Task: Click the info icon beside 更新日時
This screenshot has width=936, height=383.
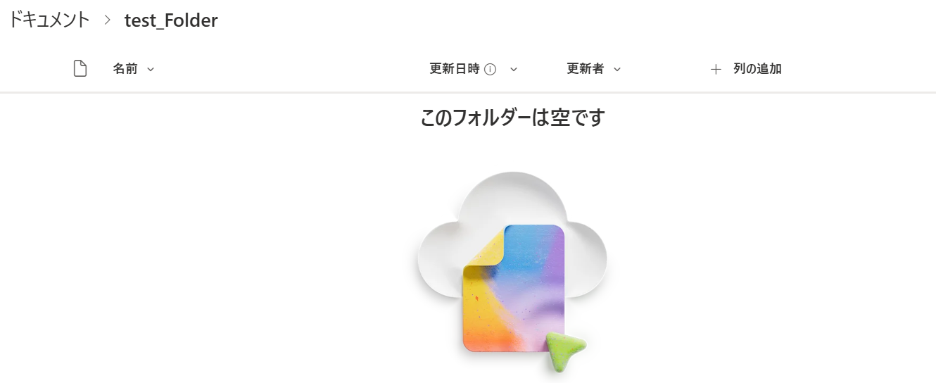Action: tap(491, 69)
